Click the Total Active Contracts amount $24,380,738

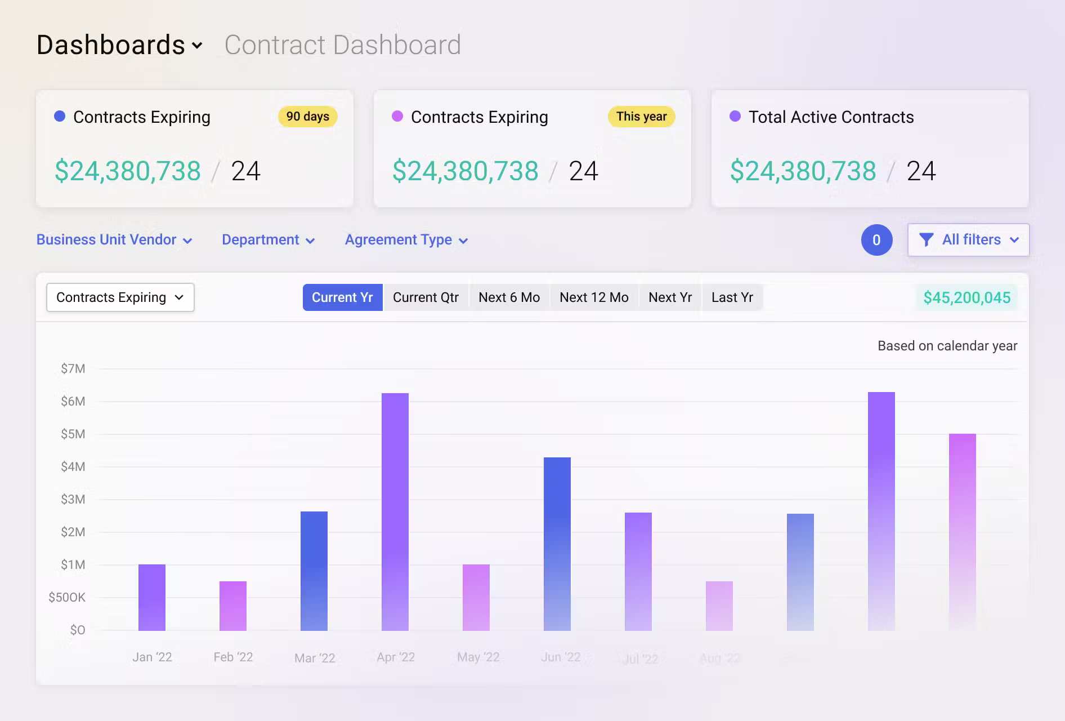click(803, 171)
